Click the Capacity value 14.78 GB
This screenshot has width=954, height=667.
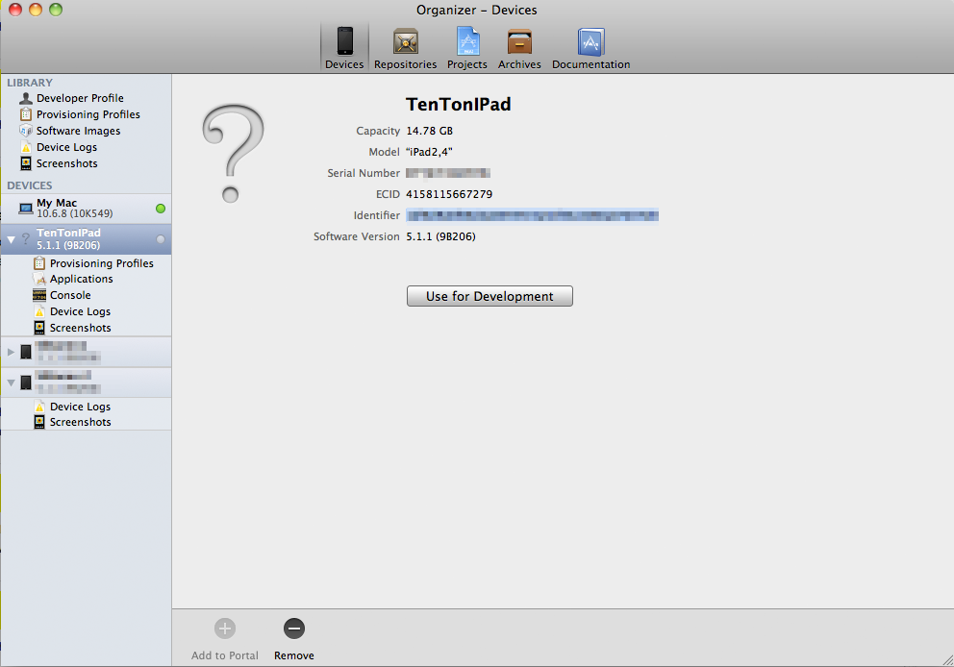tap(430, 132)
